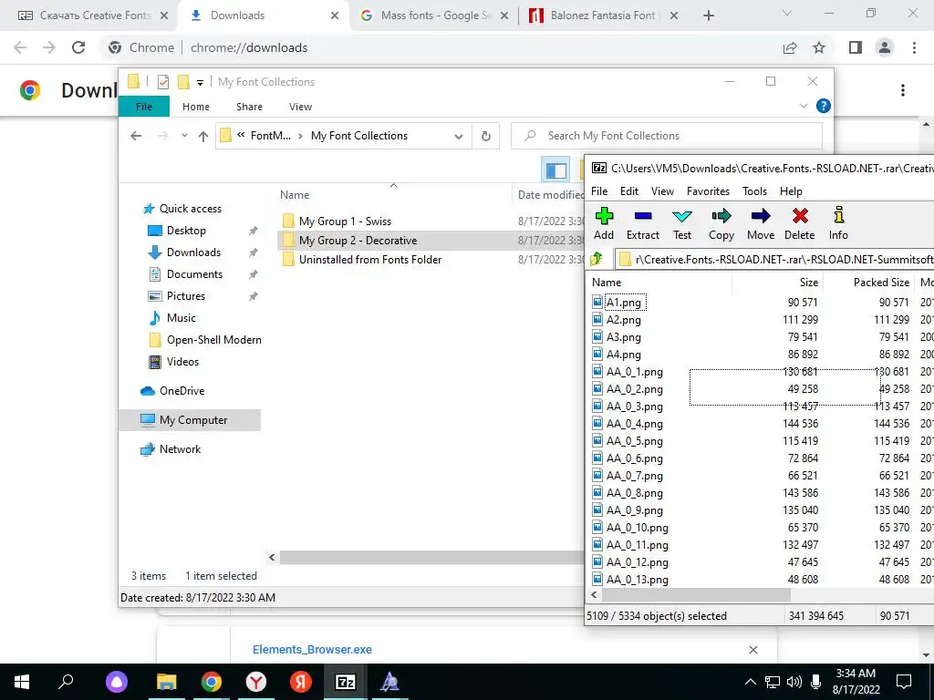Click the 7-Zip address path field
This screenshot has height=700, width=934.
(774, 260)
